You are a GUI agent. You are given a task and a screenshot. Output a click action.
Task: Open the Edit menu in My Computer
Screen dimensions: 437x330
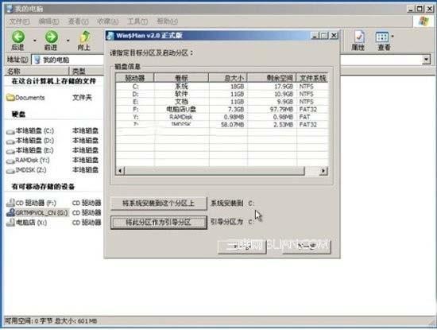pyautogui.click(x=48, y=21)
